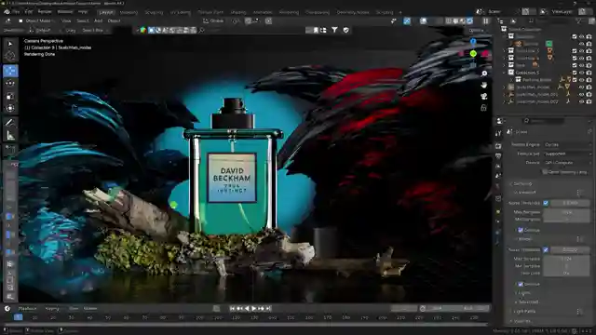Click the render Max Samples field
The width and height of the screenshot is (596, 335).
567,259
